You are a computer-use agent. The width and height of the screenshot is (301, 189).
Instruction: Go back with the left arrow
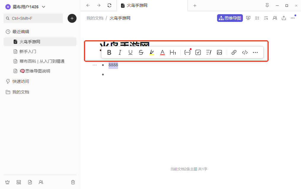[x=88, y=5]
